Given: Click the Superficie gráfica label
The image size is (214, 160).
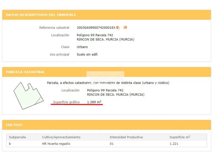Looking at the screenshot, I should pos(66,102).
